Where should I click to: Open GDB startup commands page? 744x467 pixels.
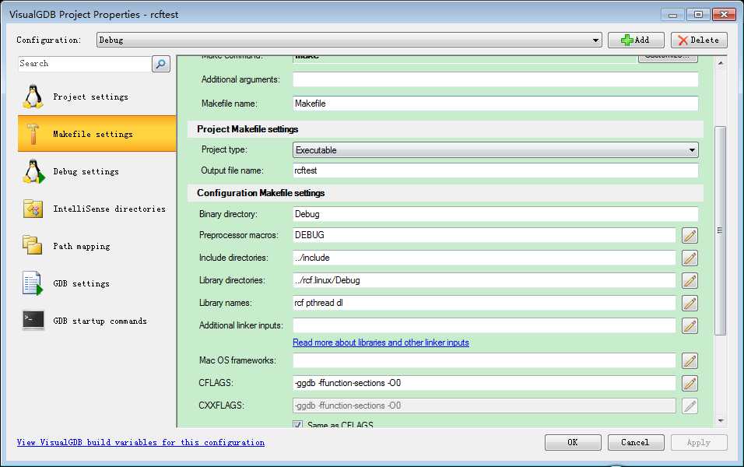coord(97,321)
